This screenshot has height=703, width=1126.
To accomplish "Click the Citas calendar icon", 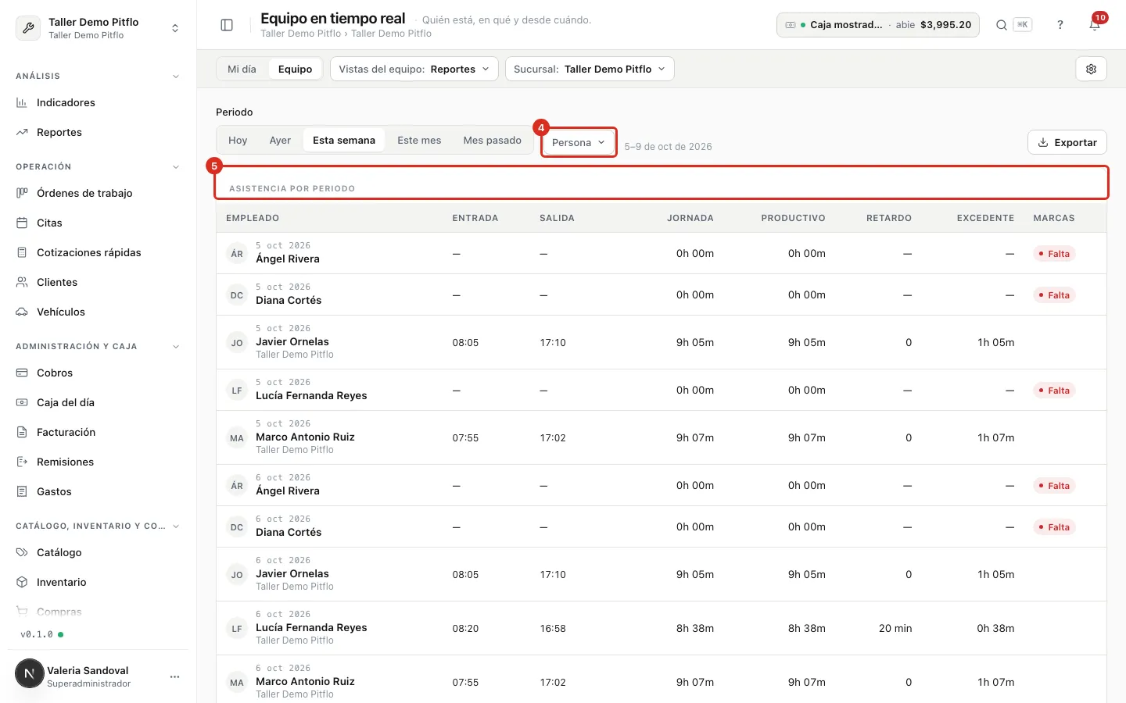I will pyautogui.click(x=22, y=223).
